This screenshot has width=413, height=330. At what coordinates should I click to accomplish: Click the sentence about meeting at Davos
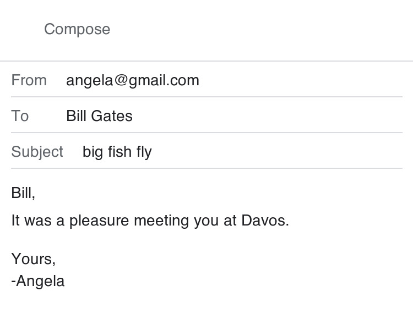[150, 221]
